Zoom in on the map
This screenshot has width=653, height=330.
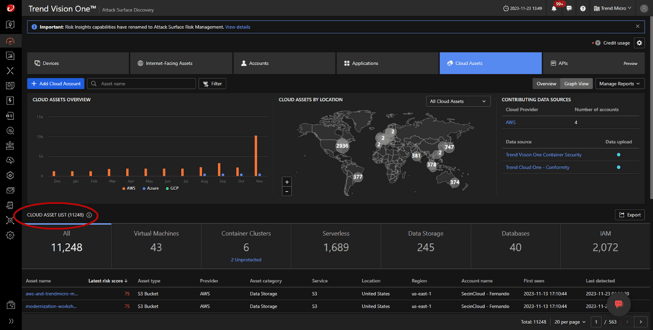click(287, 182)
